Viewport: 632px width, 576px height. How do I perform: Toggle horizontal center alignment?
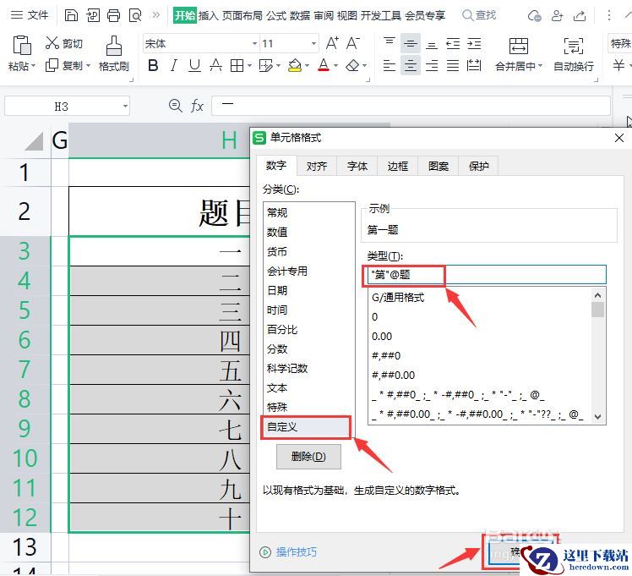point(411,65)
